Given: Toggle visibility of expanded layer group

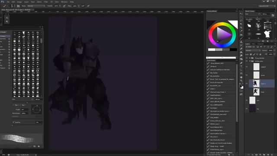Looking at the screenshot, I should [x=247, y=61].
